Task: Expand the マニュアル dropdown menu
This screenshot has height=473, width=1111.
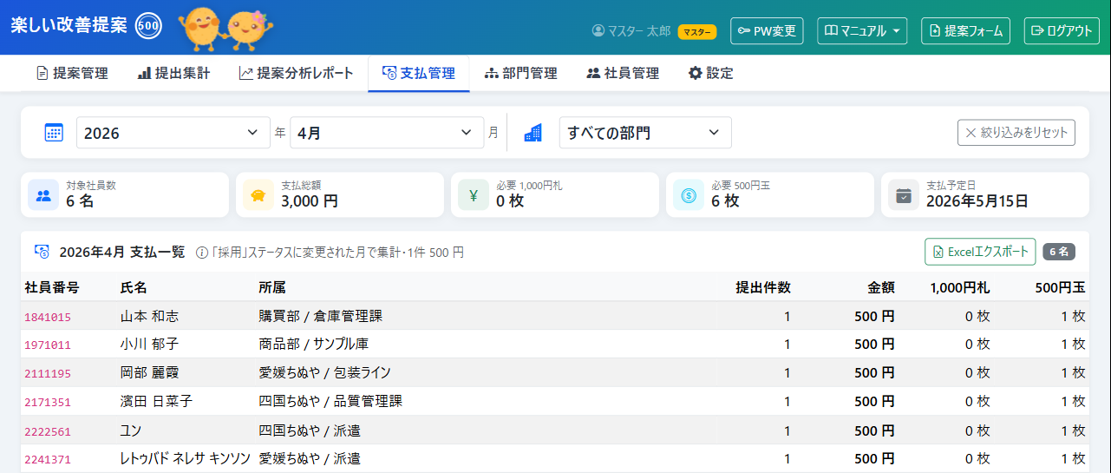Action: point(862,30)
